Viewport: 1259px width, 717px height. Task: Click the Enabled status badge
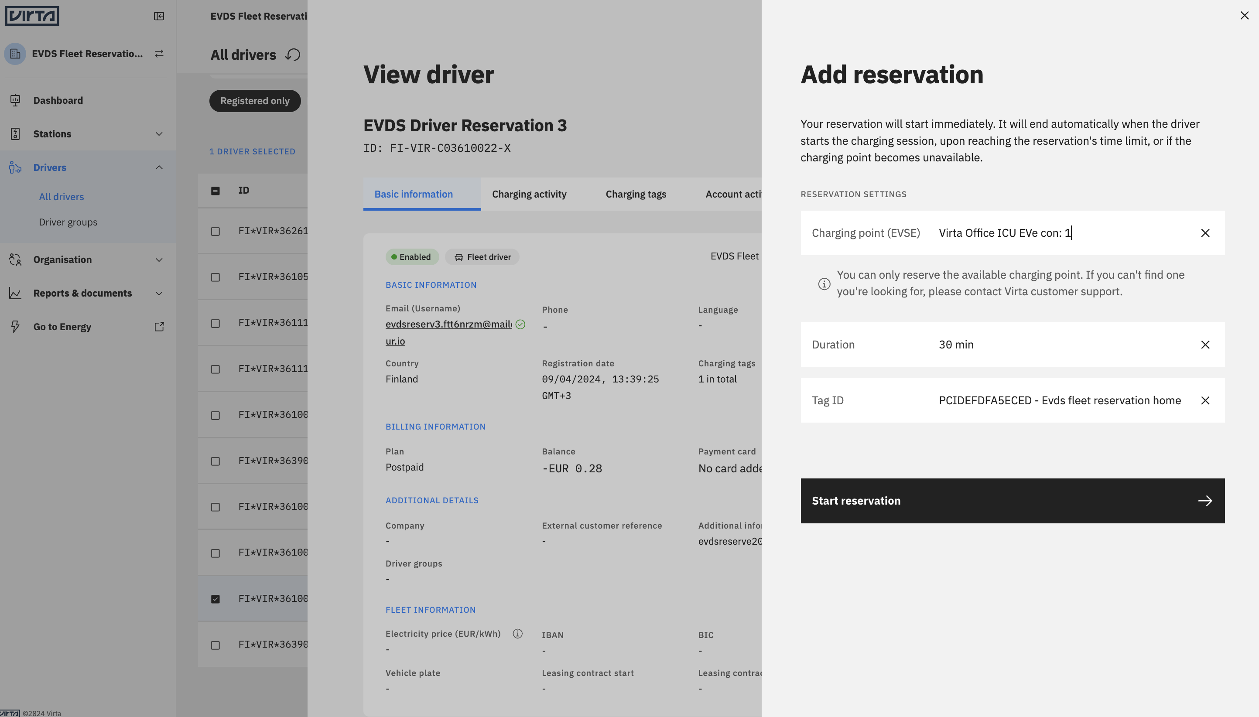click(x=412, y=257)
